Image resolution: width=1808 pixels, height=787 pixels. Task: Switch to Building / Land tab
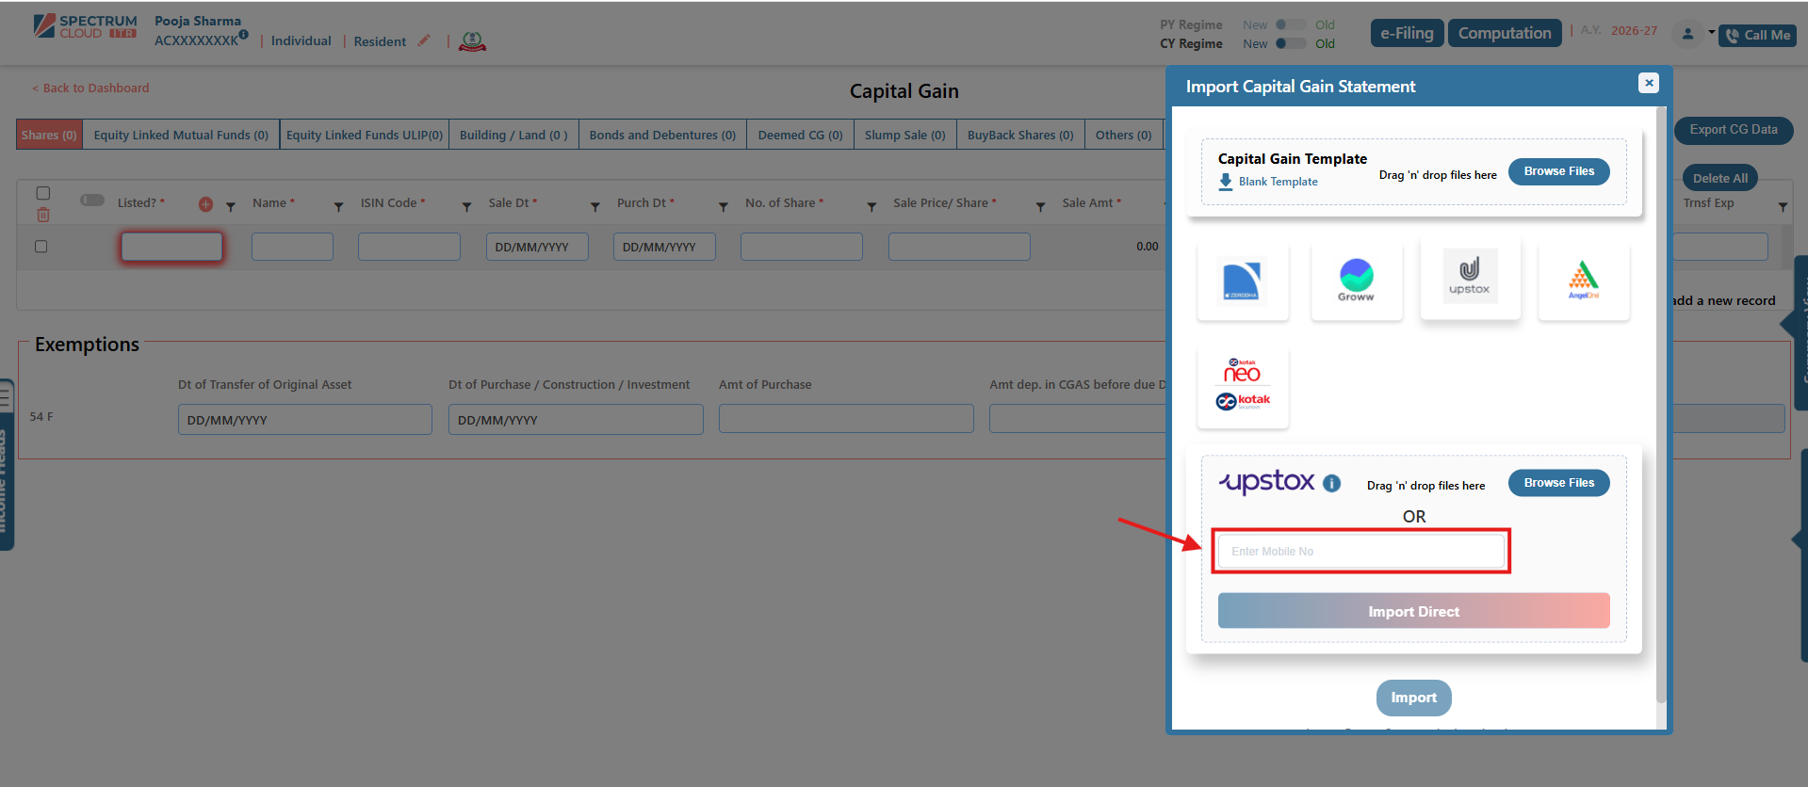[513, 136]
